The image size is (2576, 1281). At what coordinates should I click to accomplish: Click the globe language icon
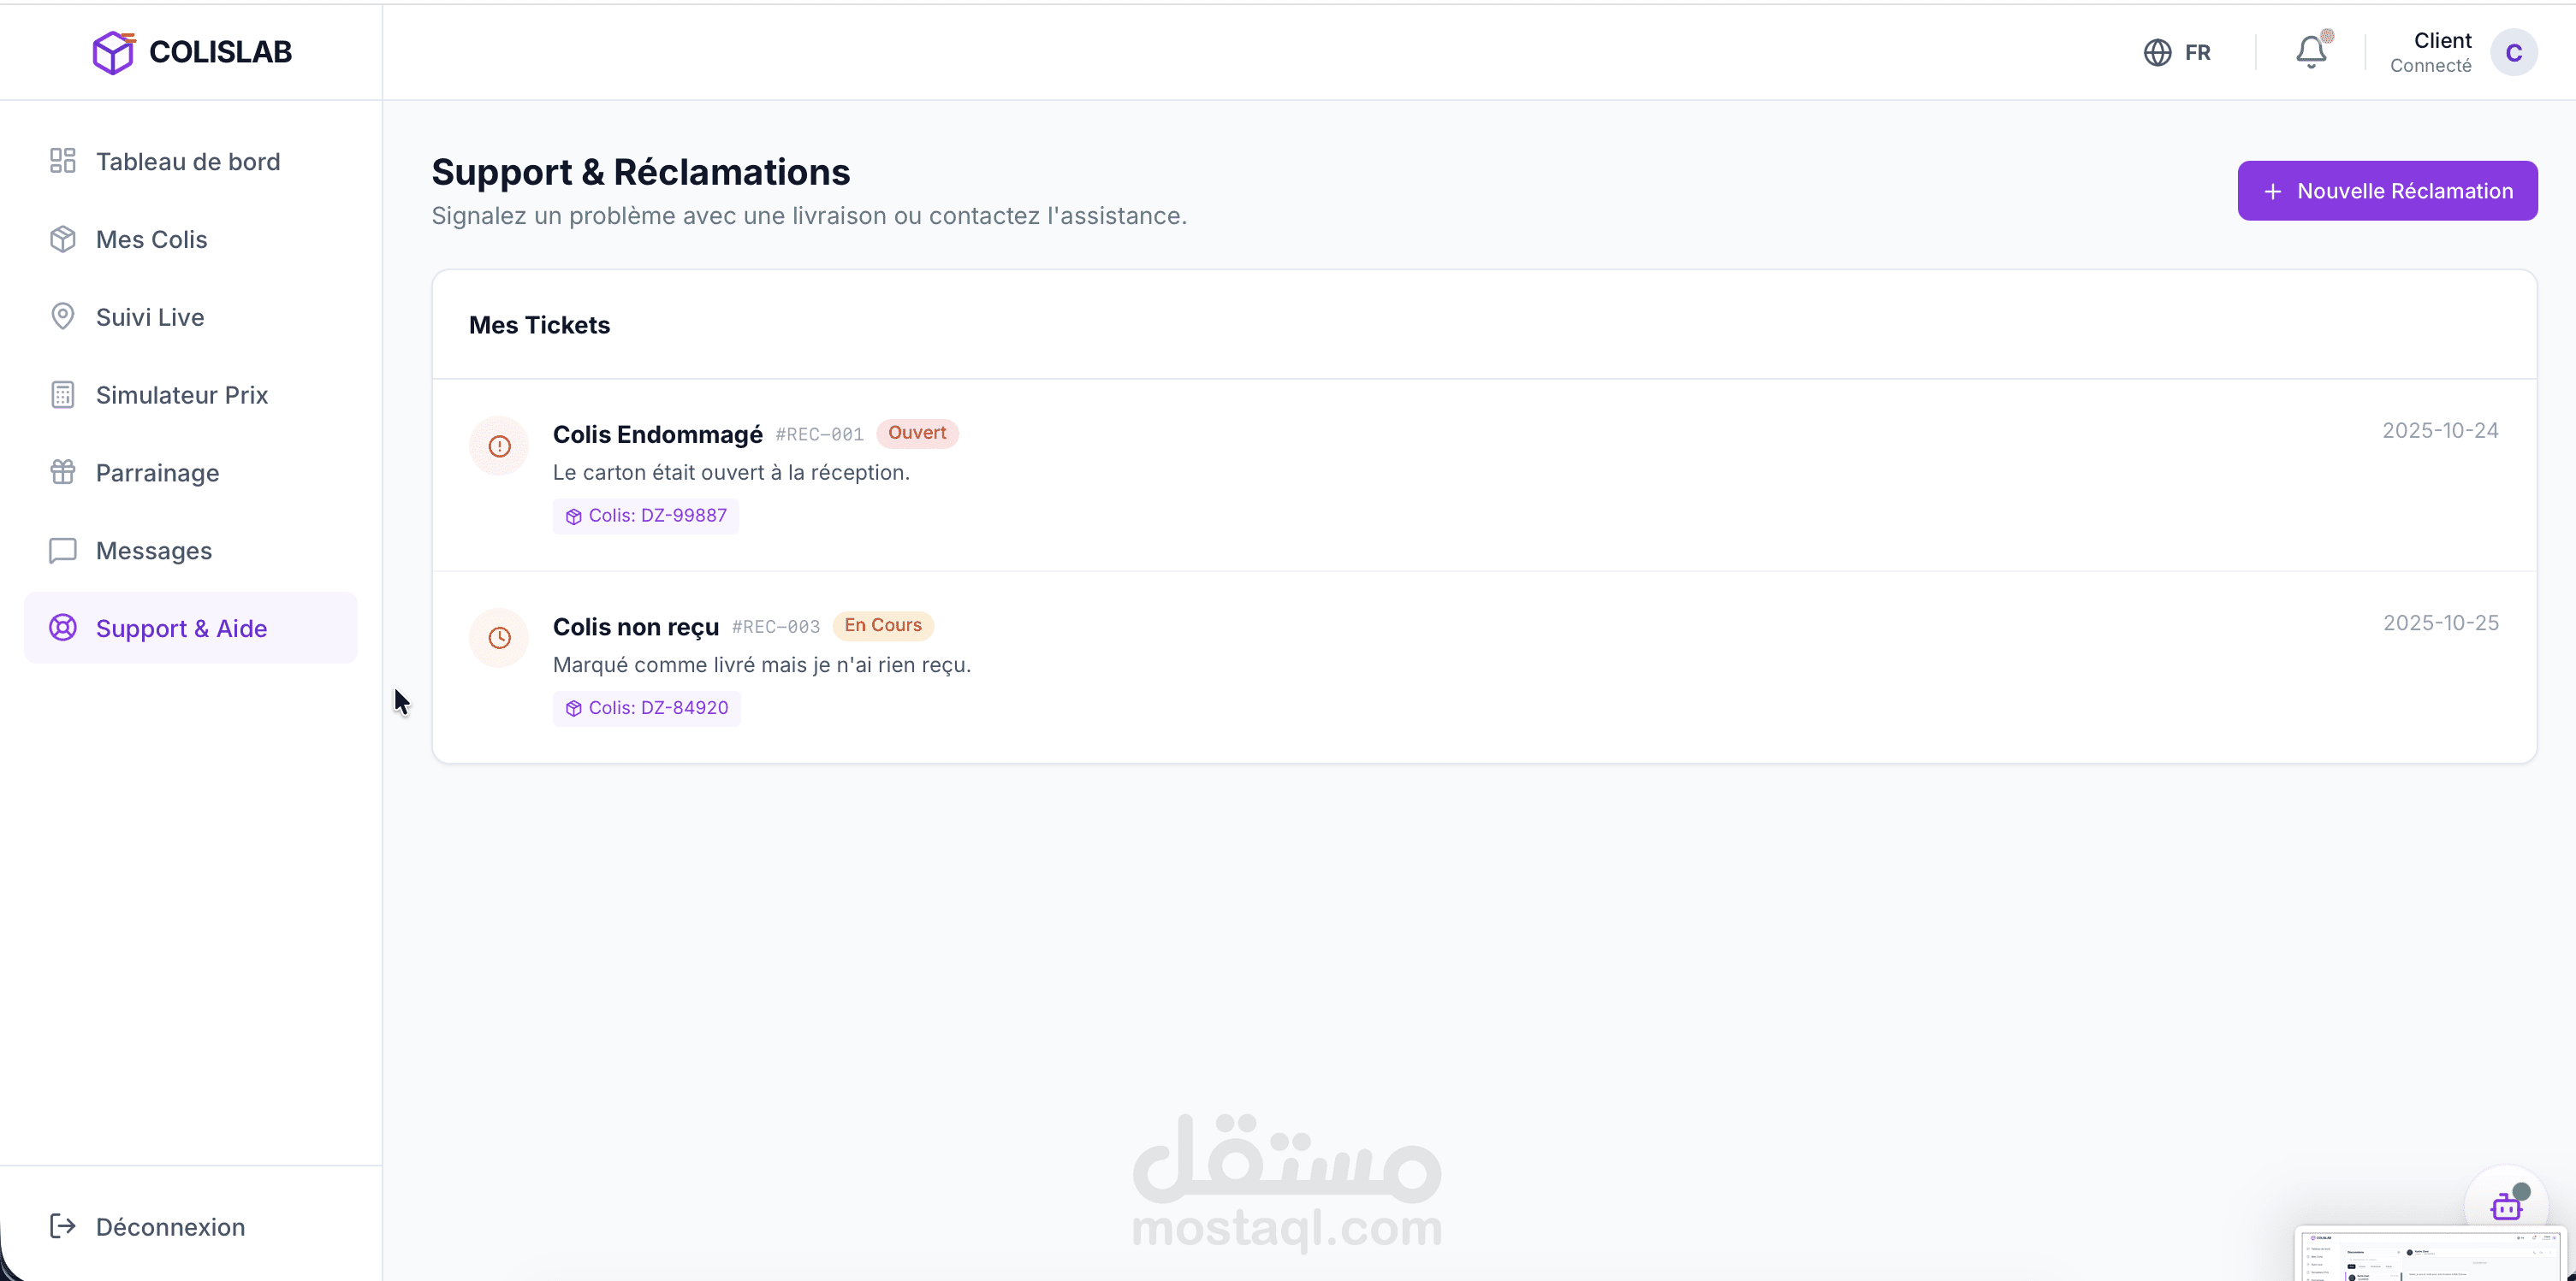coord(2157,52)
